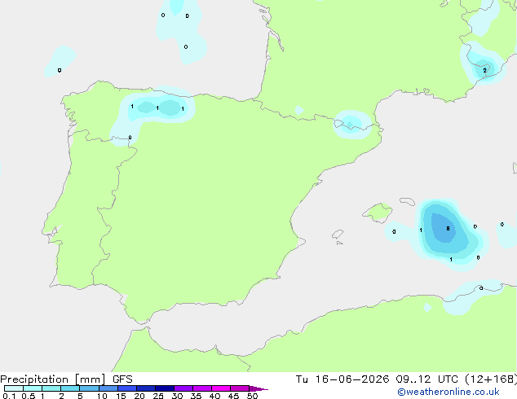Click the 35–40 mm legend color box

pyautogui.click(x=202, y=388)
